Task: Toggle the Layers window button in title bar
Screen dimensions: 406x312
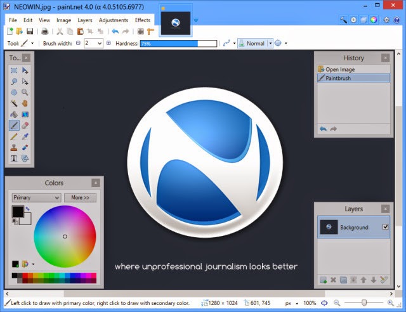Action: pyautogui.click(x=363, y=20)
